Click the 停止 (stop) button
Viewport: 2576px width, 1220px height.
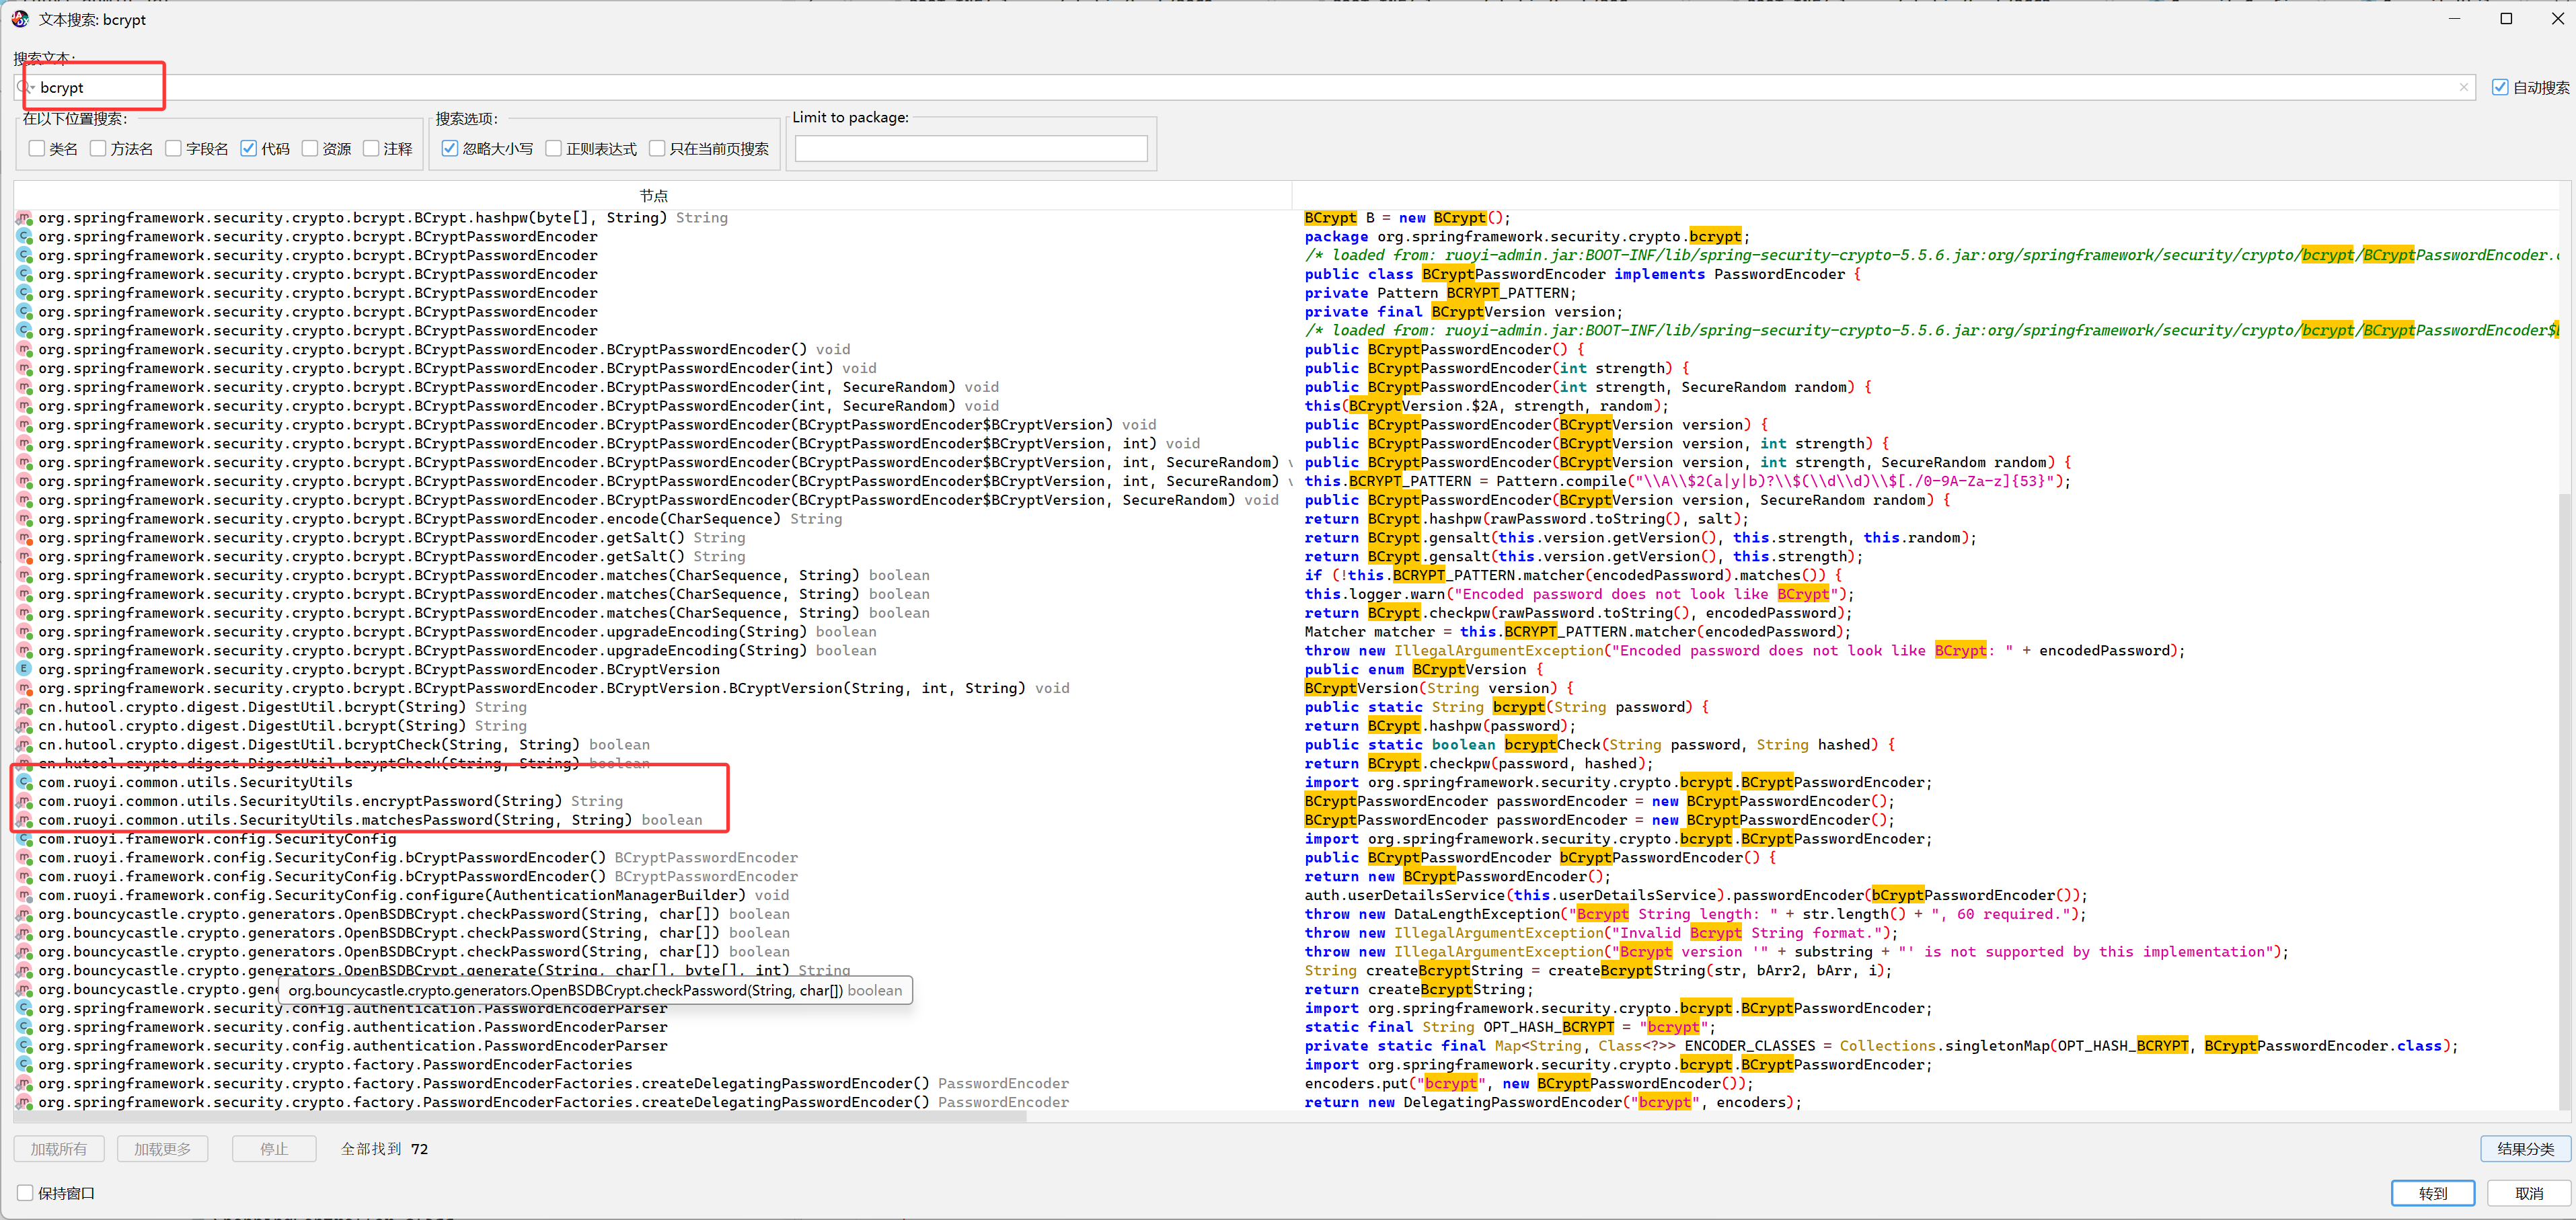274,1149
